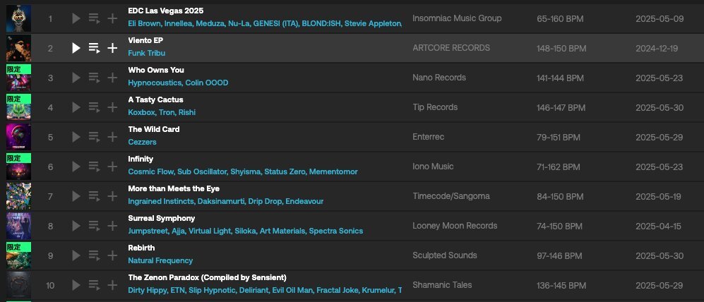
Task: Open Looney Moon Records label link
Action: click(455, 226)
